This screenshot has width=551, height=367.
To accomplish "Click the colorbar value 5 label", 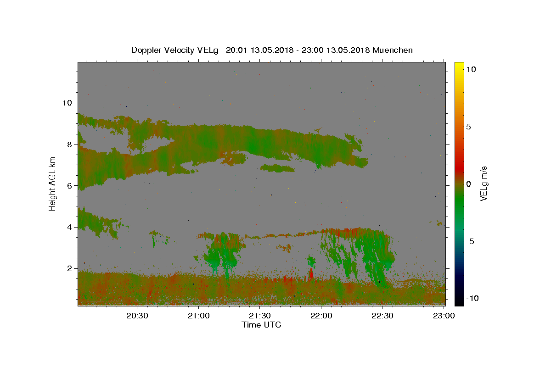I will tap(468, 126).
